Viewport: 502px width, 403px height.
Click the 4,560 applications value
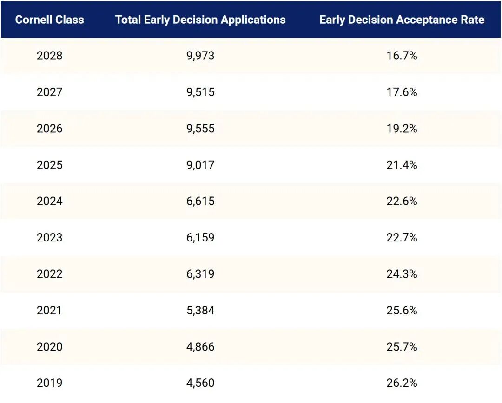[200, 383]
